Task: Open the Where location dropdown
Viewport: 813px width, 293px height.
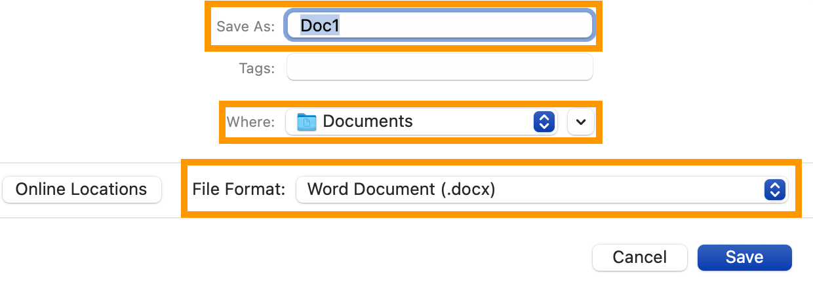Action: click(x=421, y=122)
